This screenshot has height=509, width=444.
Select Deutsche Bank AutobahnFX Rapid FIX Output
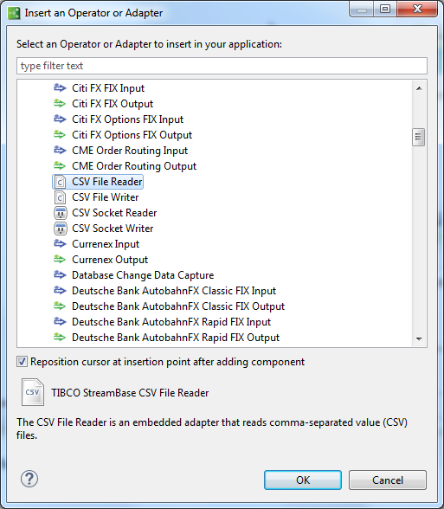coord(176,338)
